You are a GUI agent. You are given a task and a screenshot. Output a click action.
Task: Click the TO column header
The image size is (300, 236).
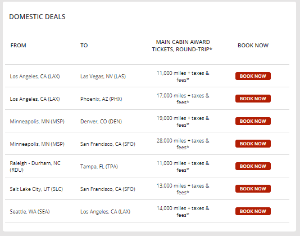(84, 46)
